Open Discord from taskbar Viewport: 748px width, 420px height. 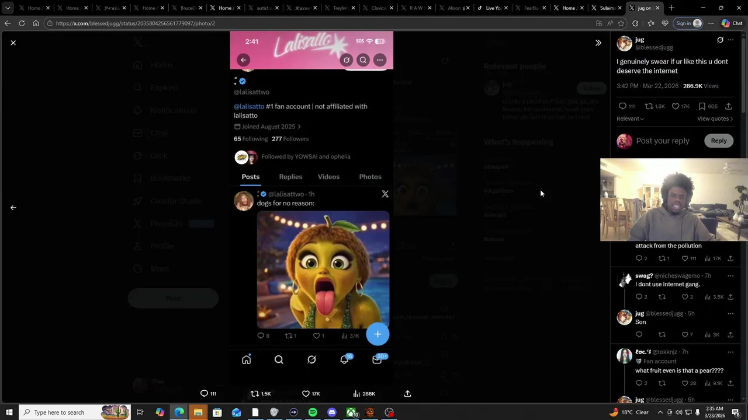coord(332,412)
